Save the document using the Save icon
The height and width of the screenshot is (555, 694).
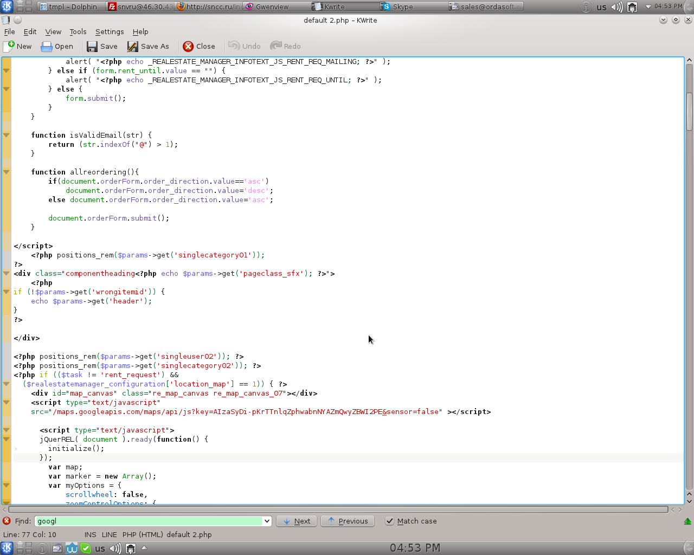click(92, 47)
